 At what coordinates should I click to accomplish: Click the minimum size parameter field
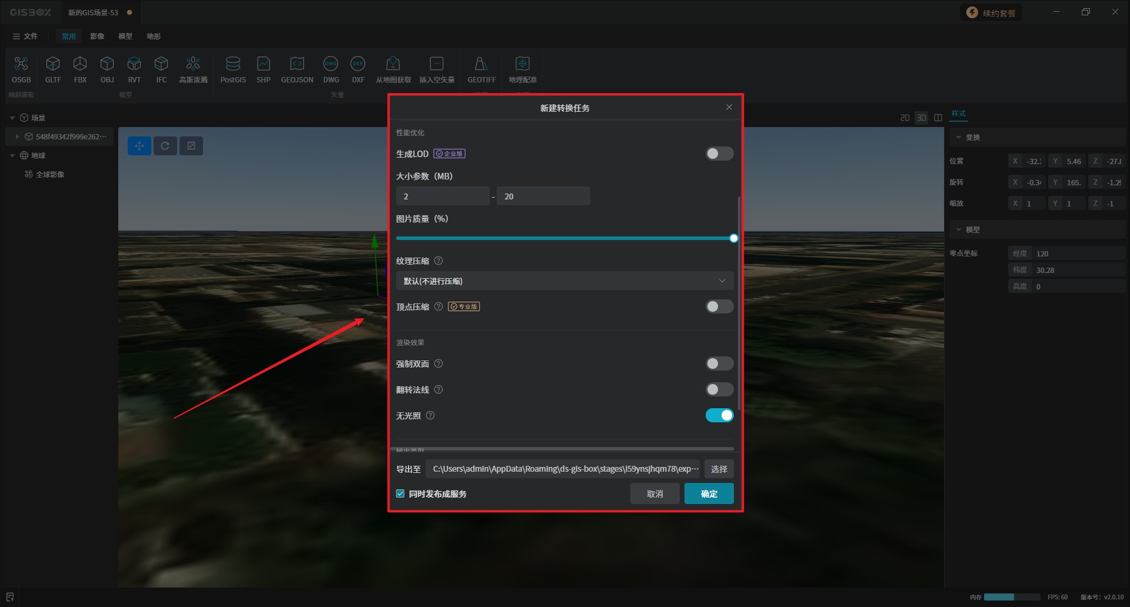click(x=442, y=196)
